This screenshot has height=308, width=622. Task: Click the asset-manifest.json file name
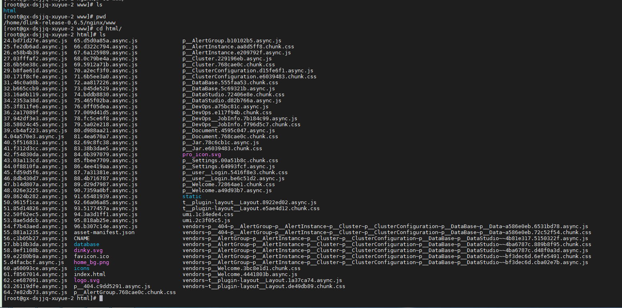tap(104, 232)
